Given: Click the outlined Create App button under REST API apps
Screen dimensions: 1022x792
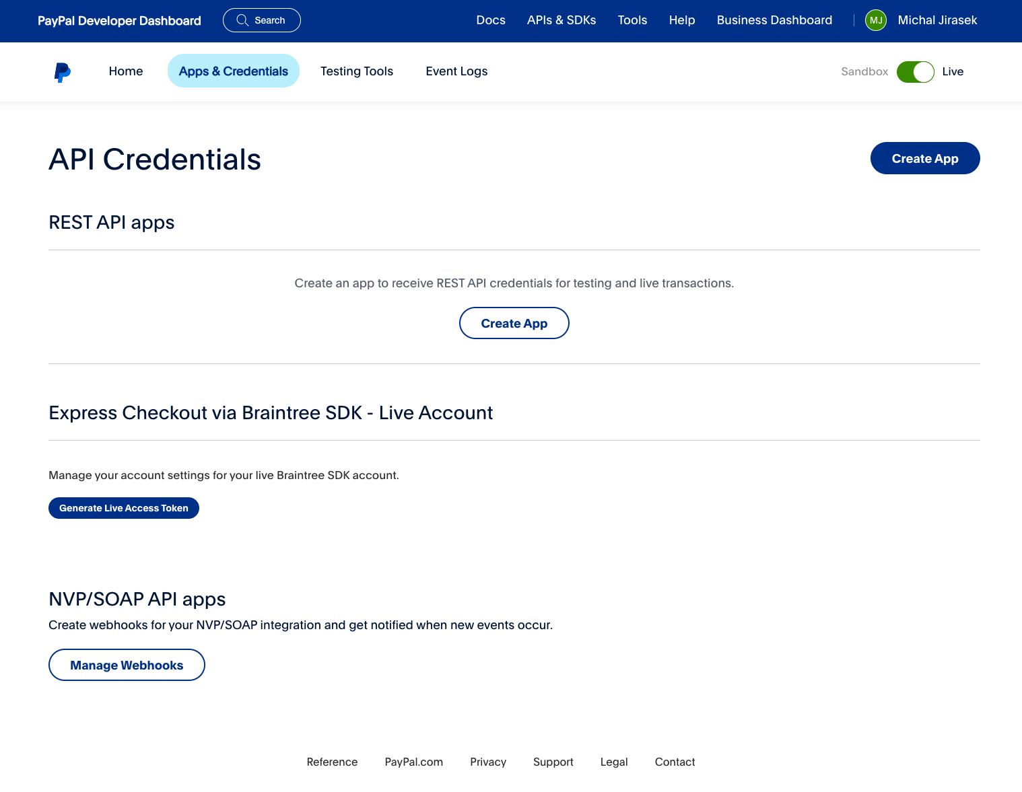Looking at the screenshot, I should [514, 324].
